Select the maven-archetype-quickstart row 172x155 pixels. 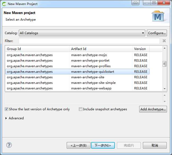(77, 72)
